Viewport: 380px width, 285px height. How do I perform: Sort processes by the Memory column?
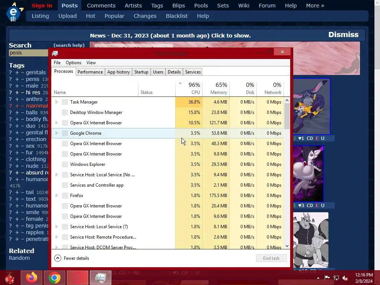(x=216, y=89)
